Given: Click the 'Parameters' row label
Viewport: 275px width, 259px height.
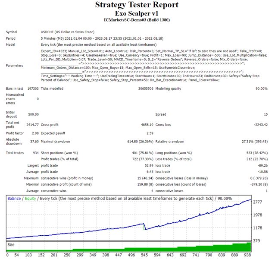Looking at the screenshot, I should coord(14,66).
